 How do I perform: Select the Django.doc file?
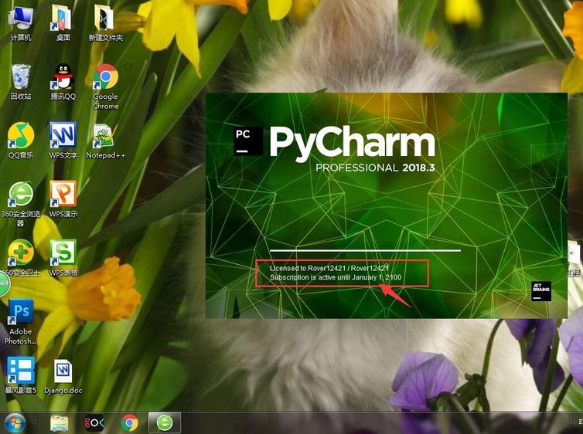[x=63, y=376]
